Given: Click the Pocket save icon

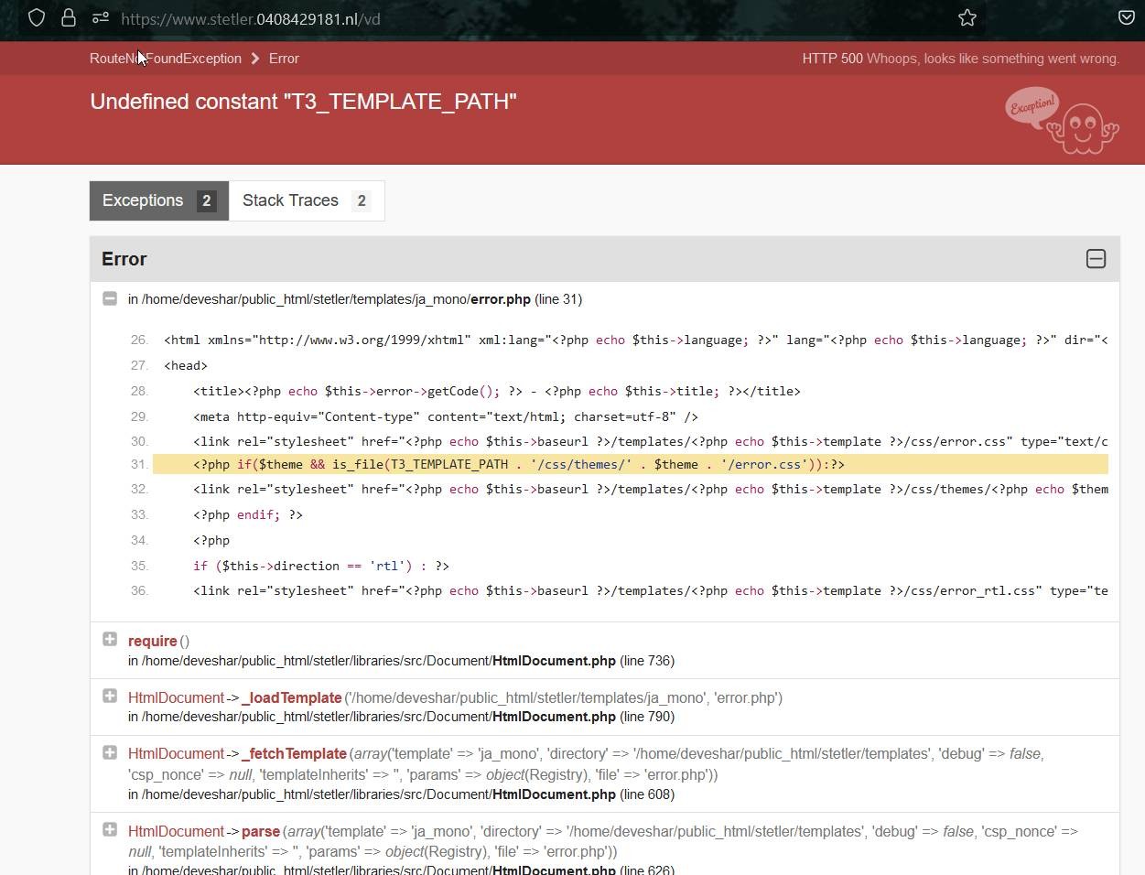Looking at the screenshot, I should click(1127, 18).
